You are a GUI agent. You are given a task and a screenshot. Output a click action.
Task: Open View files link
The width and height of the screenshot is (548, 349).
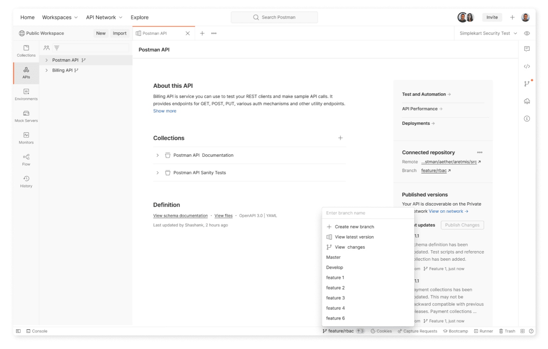223,216
